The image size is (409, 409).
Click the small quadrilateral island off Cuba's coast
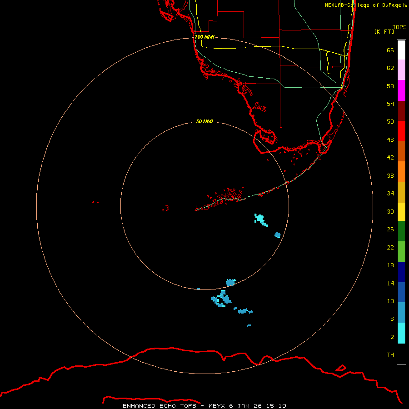(x=341, y=368)
